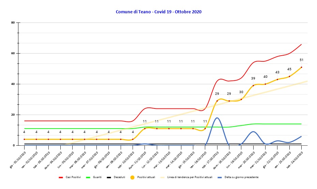Screen dimensions: 317x189
Task: Click the x-axis date mar - 20/10/2020
Action: (246, 160)
